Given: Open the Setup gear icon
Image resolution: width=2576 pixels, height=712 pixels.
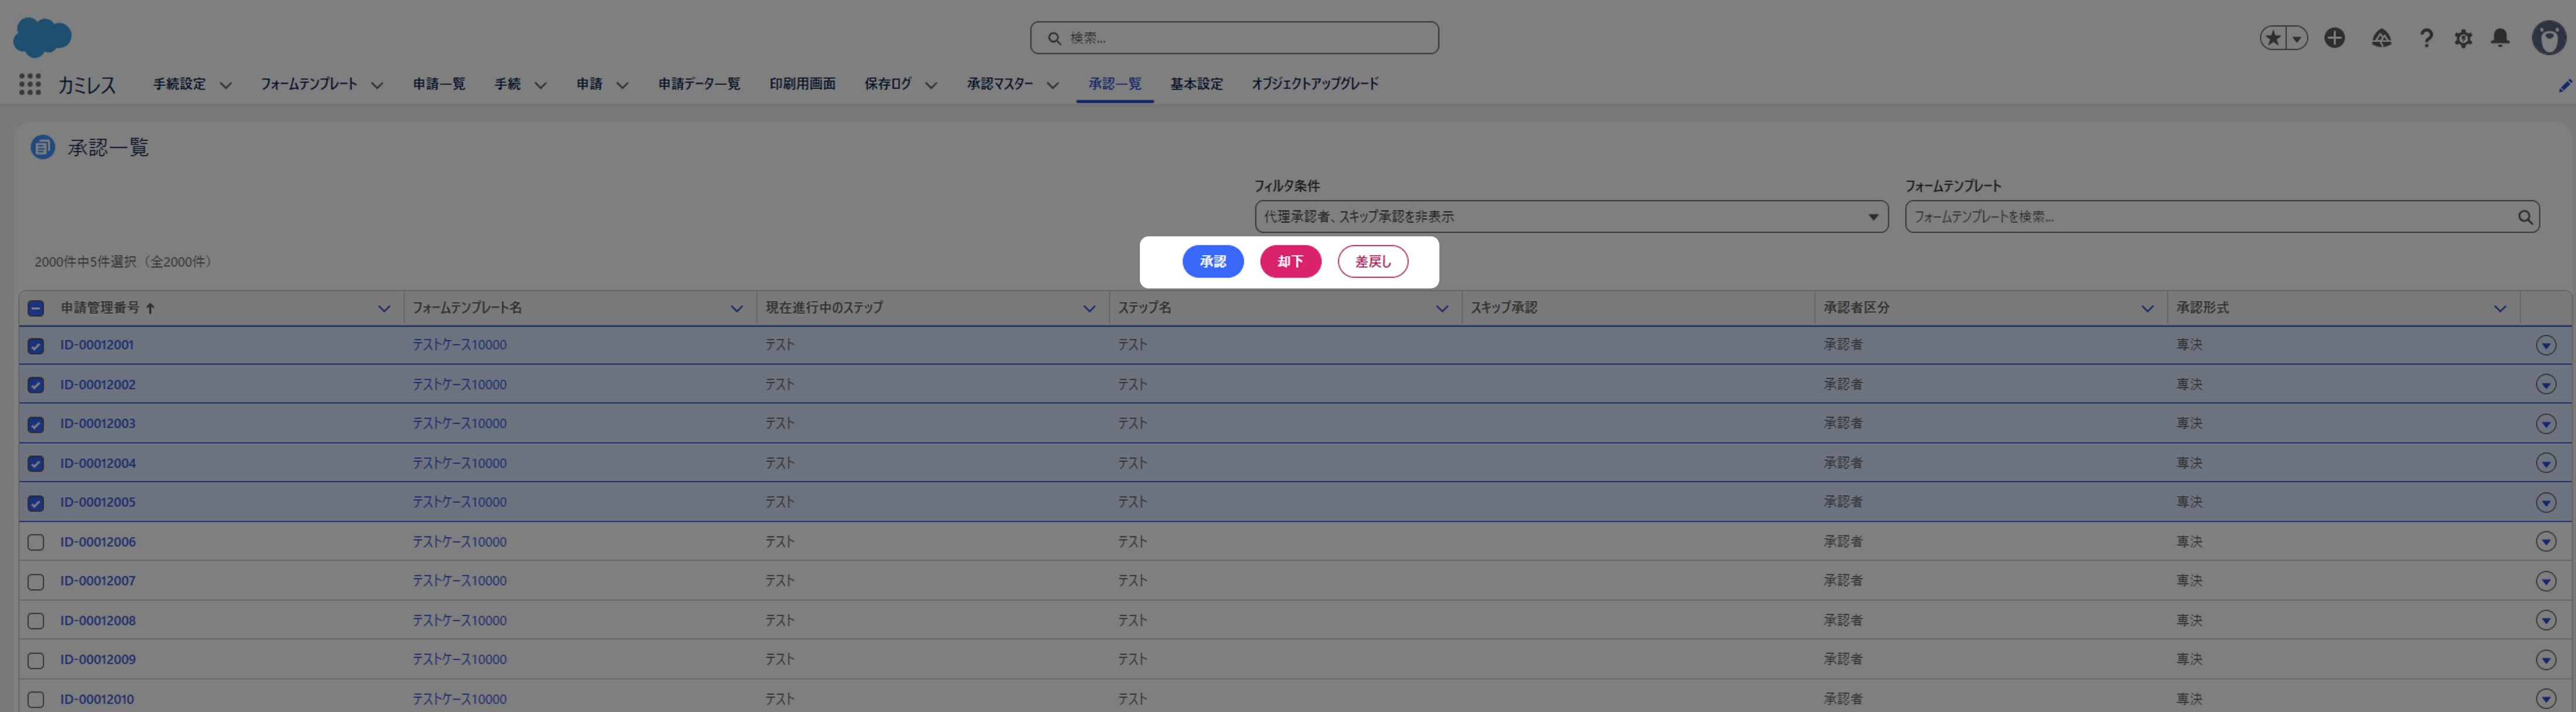Looking at the screenshot, I should point(2463,38).
